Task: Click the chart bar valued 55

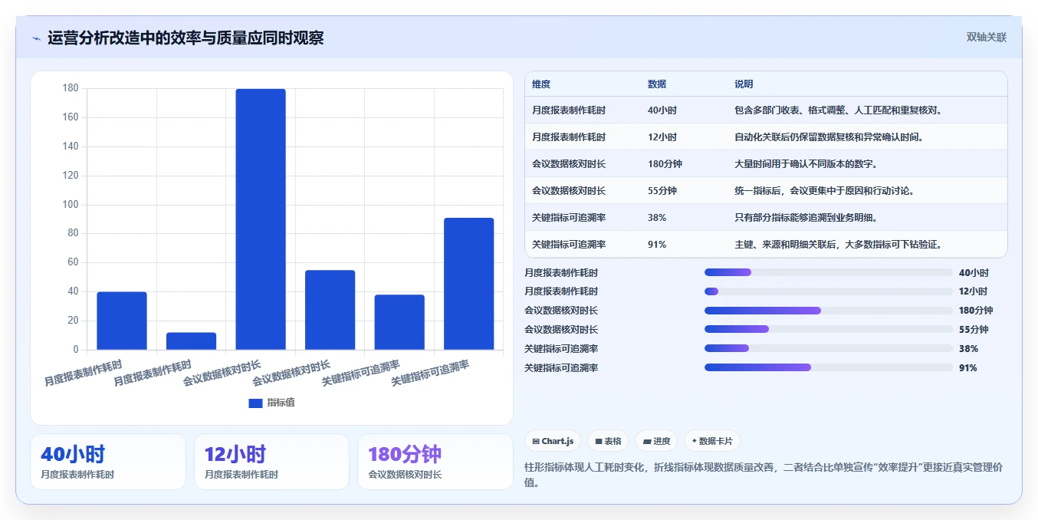Action: (330, 310)
